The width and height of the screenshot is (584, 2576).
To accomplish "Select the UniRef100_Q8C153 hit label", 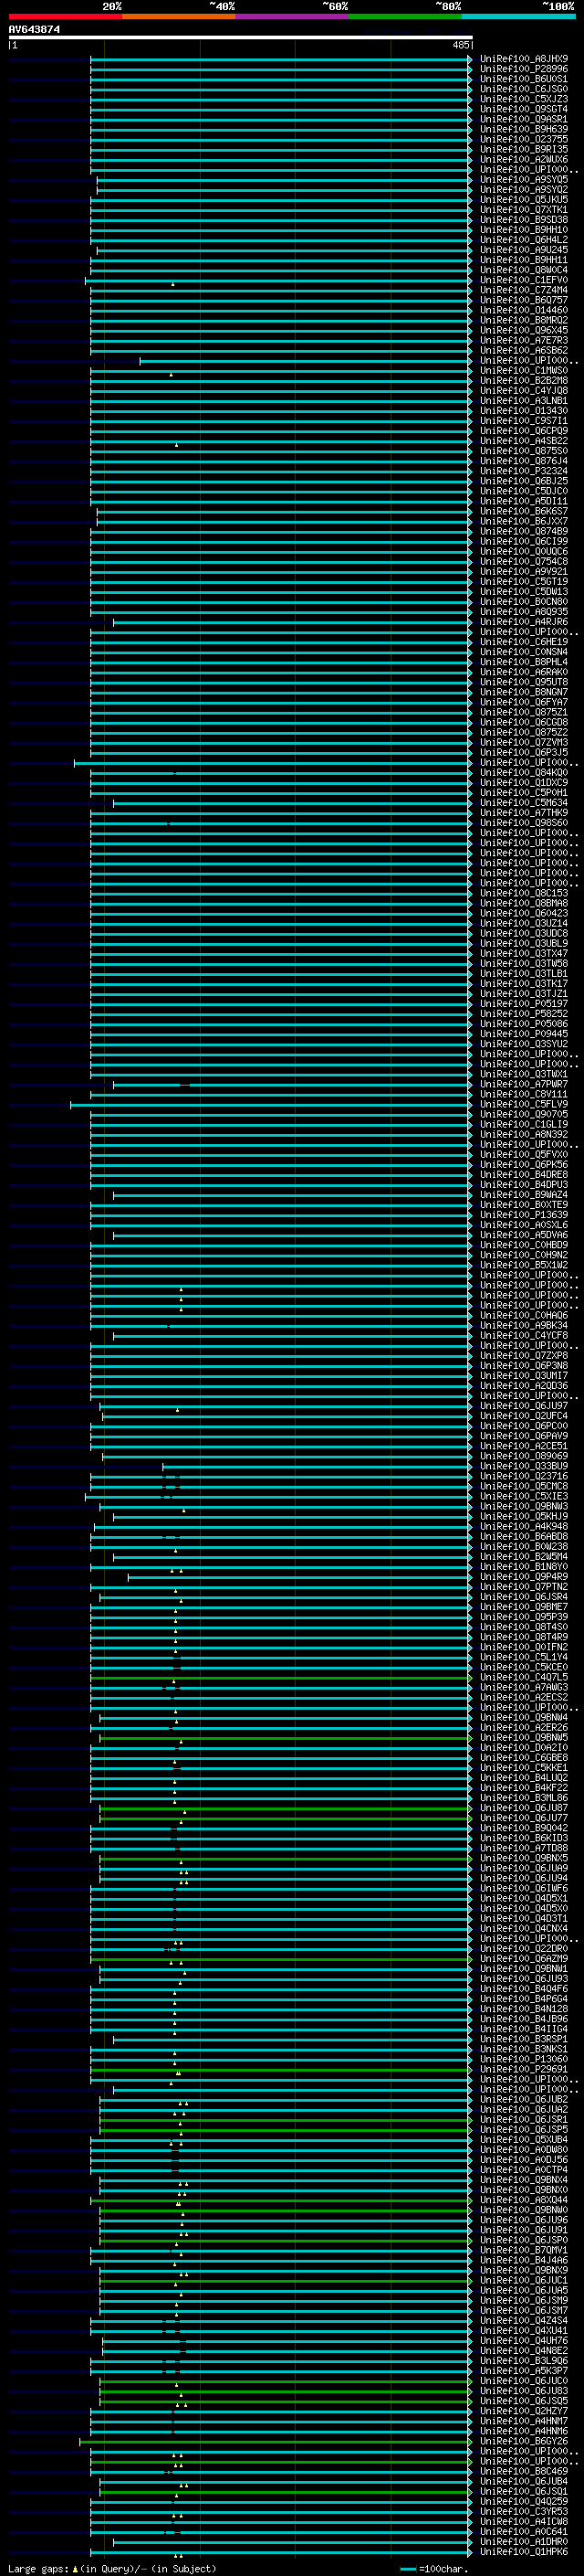I will click(x=523, y=893).
